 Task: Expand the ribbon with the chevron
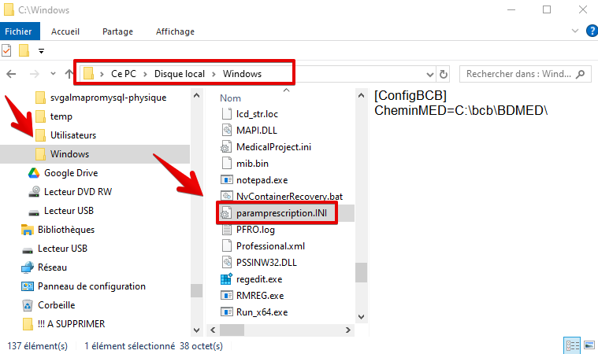(x=575, y=31)
